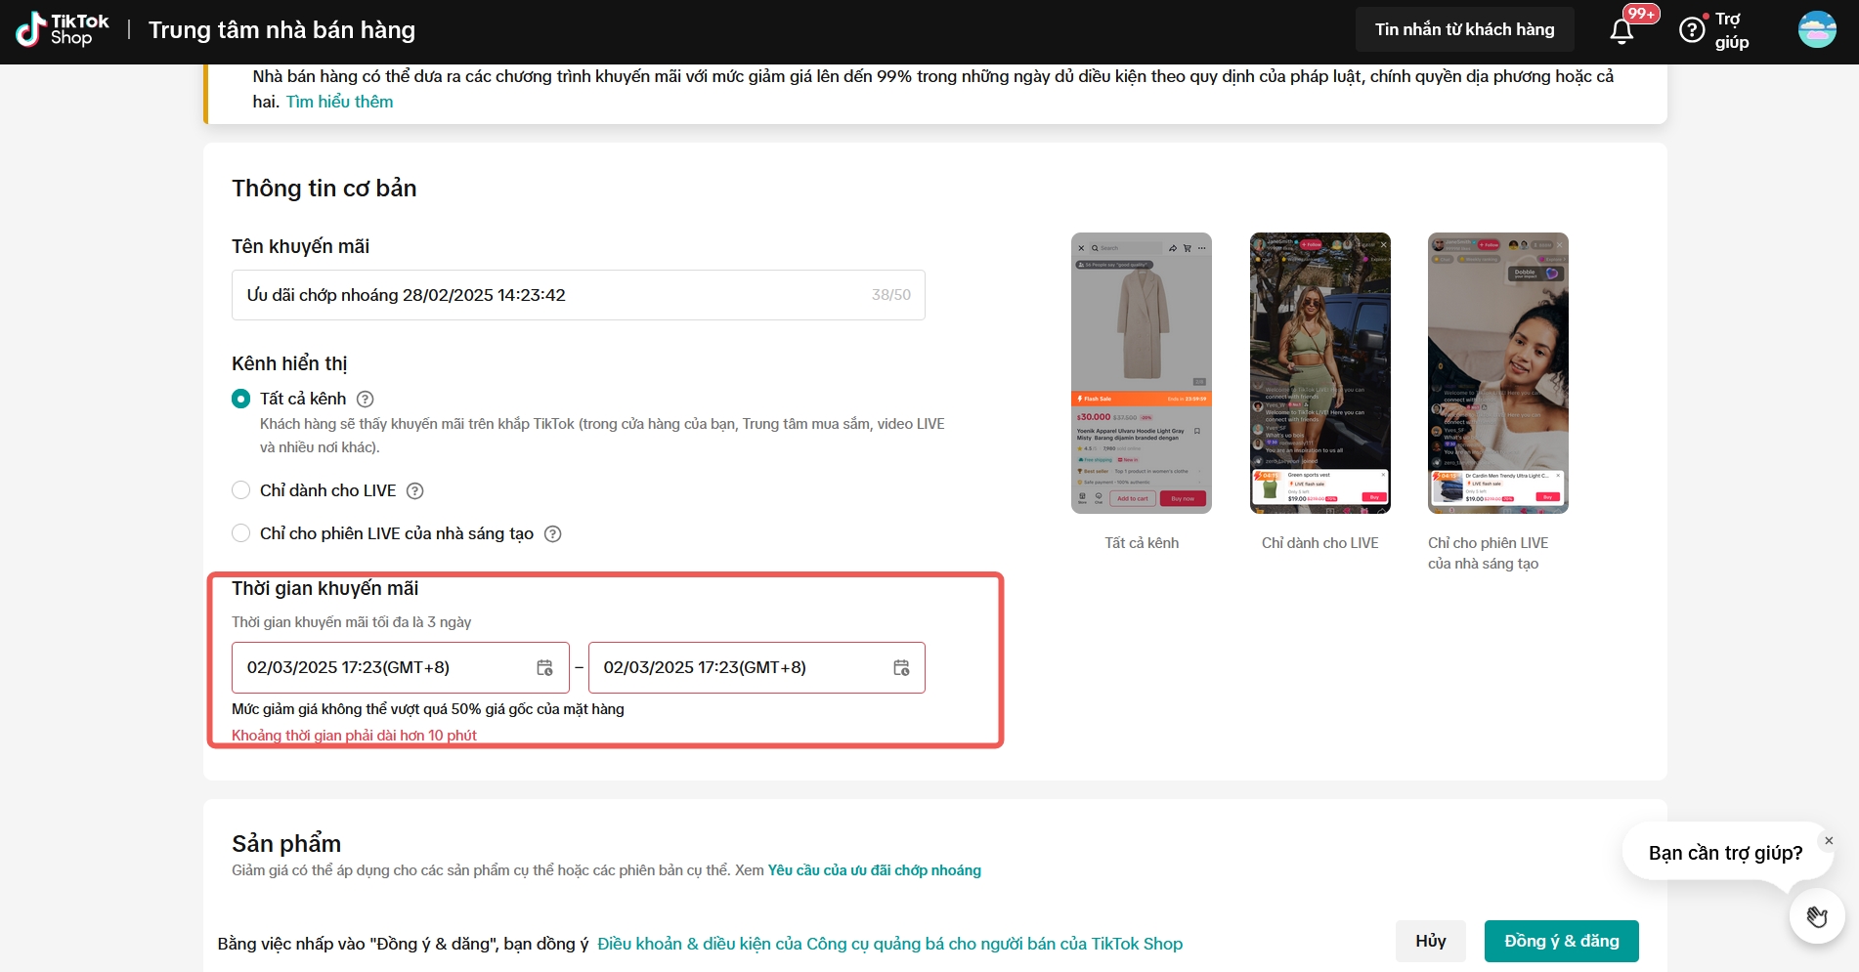Open the start date calendar picker icon

(544, 667)
